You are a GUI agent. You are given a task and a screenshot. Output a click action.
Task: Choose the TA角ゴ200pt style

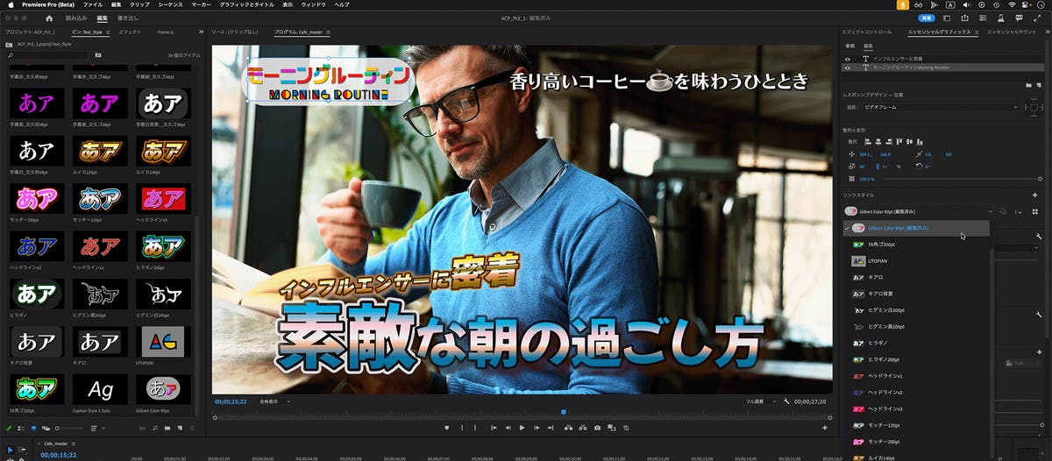[916, 245]
